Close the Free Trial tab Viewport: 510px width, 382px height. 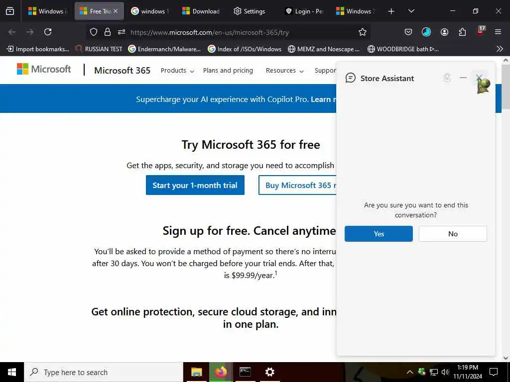pyautogui.click(x=116, y=11)
